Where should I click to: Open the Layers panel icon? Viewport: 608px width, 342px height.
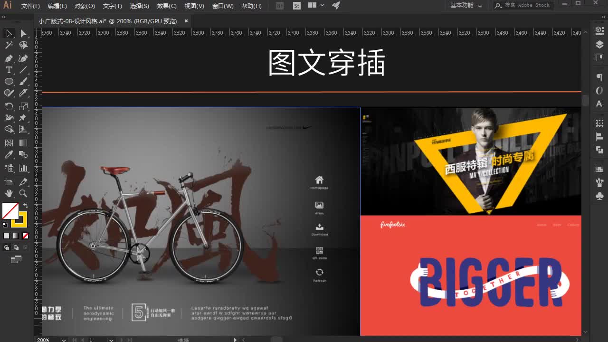click(x=599, y=44)
